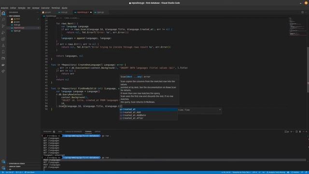Click the Prettier status bar item
Viewport: 309px width, 174px height.
[295, 173]
